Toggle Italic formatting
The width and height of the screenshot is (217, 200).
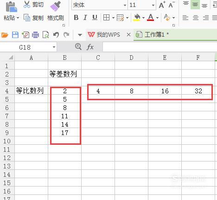point(85,18)
